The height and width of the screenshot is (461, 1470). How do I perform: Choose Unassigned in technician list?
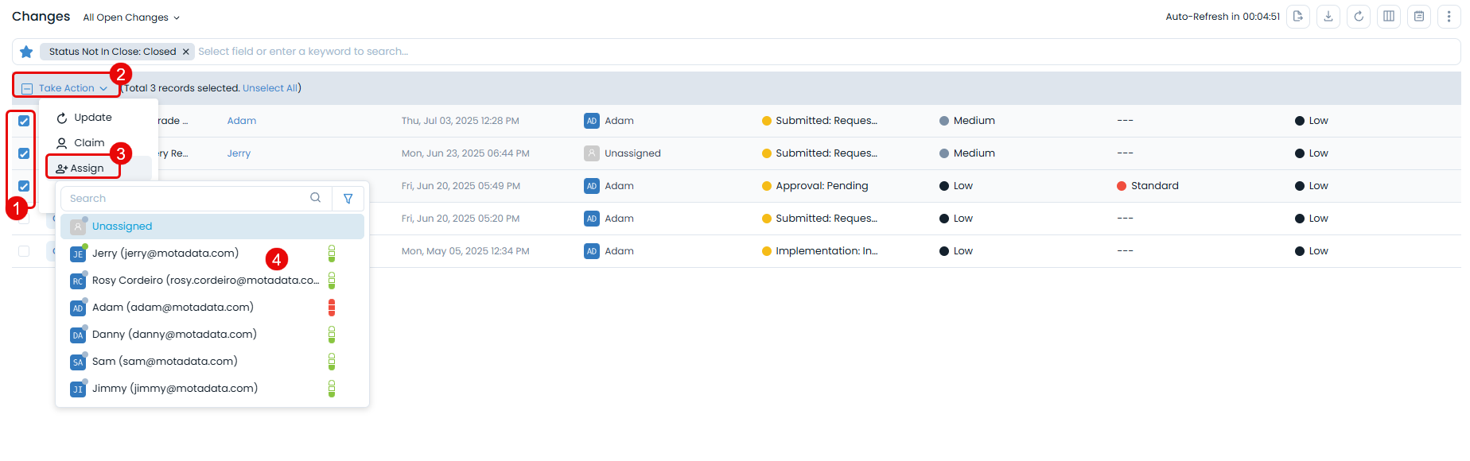point(212,227)
